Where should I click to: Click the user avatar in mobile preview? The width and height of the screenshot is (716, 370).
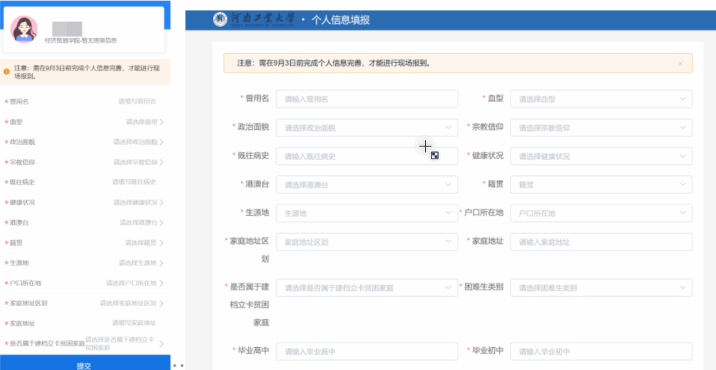(24, 29)
